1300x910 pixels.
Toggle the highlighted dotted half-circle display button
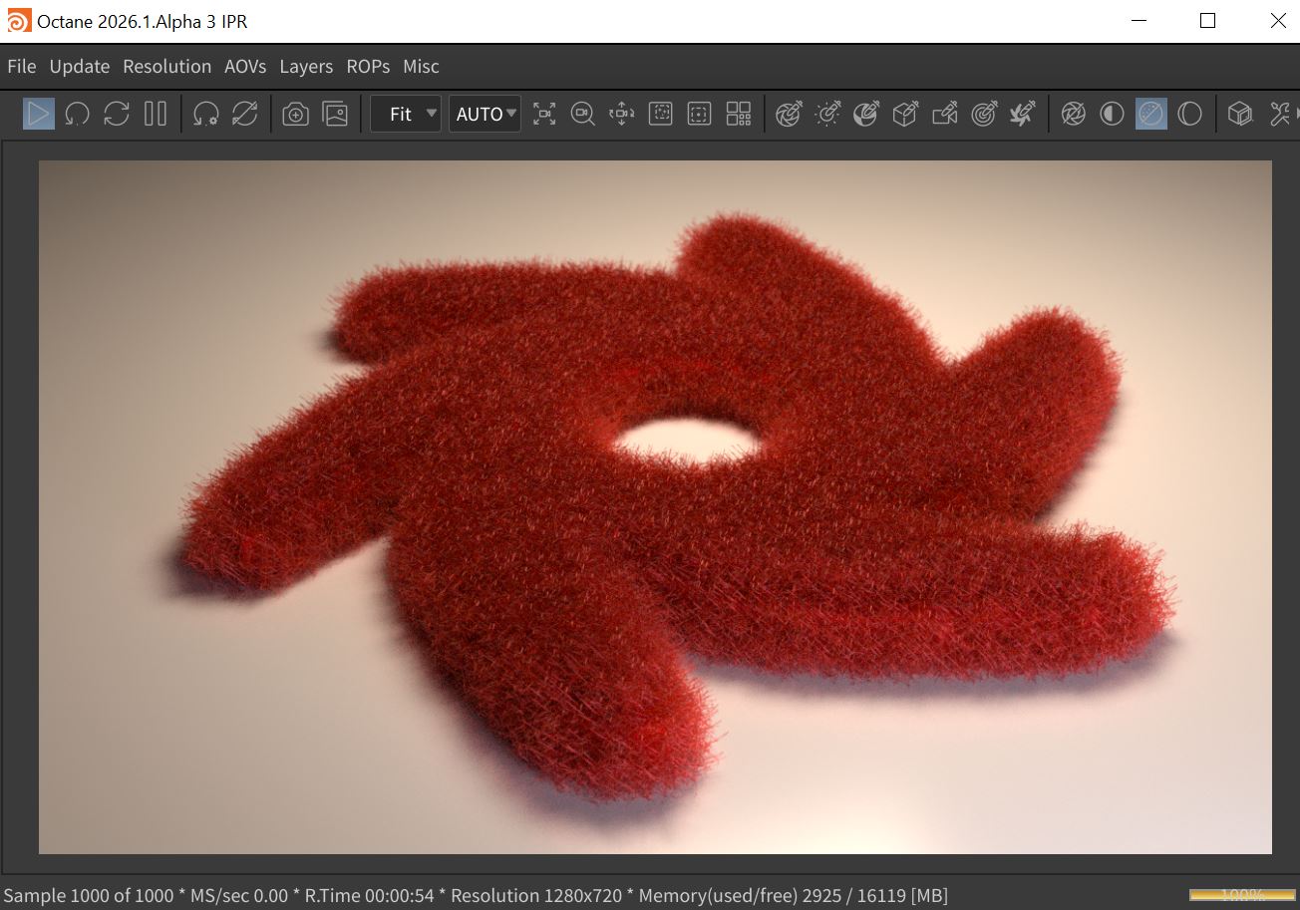pos(1150,115)
